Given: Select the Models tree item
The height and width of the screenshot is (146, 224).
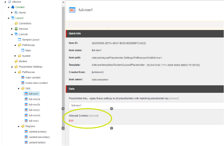Looking at the screenshot, I should [x=23, y=61].
